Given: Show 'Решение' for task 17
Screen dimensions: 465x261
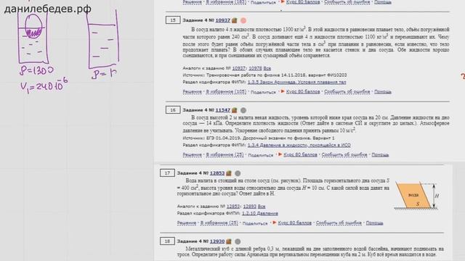Looking at the screenshot, I should (x=187, y=223).
